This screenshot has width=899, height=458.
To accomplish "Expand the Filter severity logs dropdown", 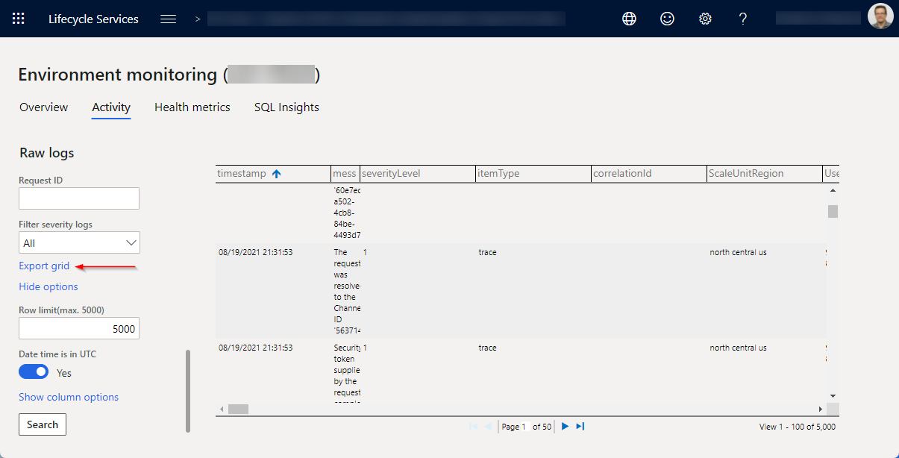I will (79, 242).
